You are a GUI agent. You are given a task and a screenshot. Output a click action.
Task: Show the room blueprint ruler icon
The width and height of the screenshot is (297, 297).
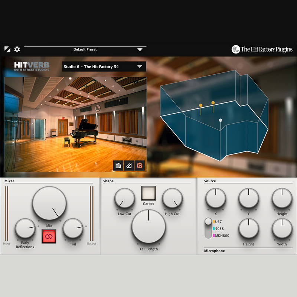click(129, 166)
